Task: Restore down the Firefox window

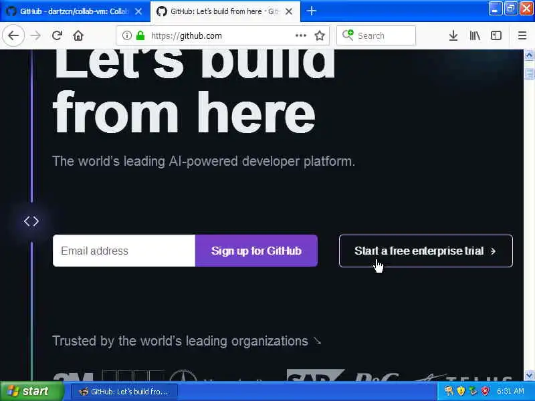Action: click(510, 9)
